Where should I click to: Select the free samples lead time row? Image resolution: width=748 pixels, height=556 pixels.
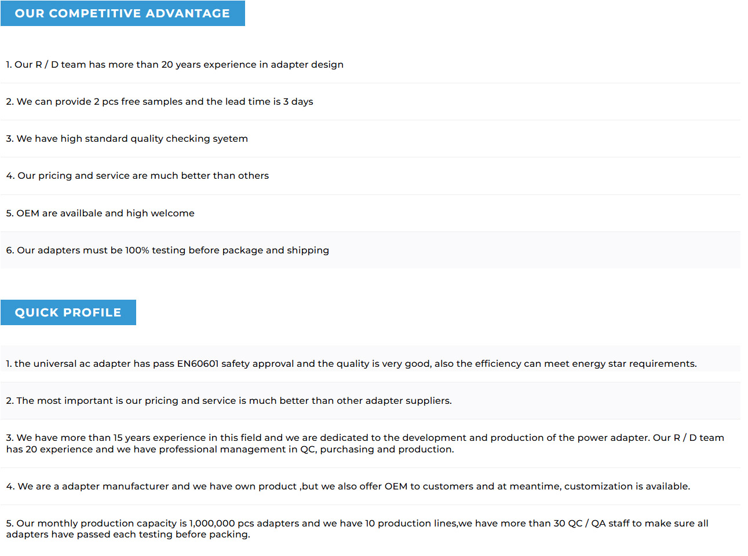[370, 102]
